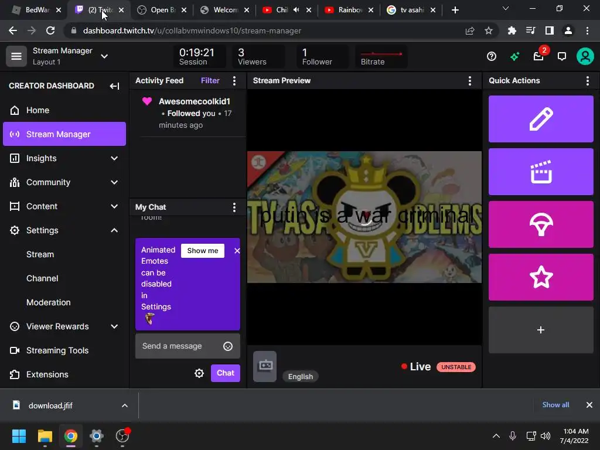Click the Show me button
Viewport: 600px width, 450px height.
(202, 251)
